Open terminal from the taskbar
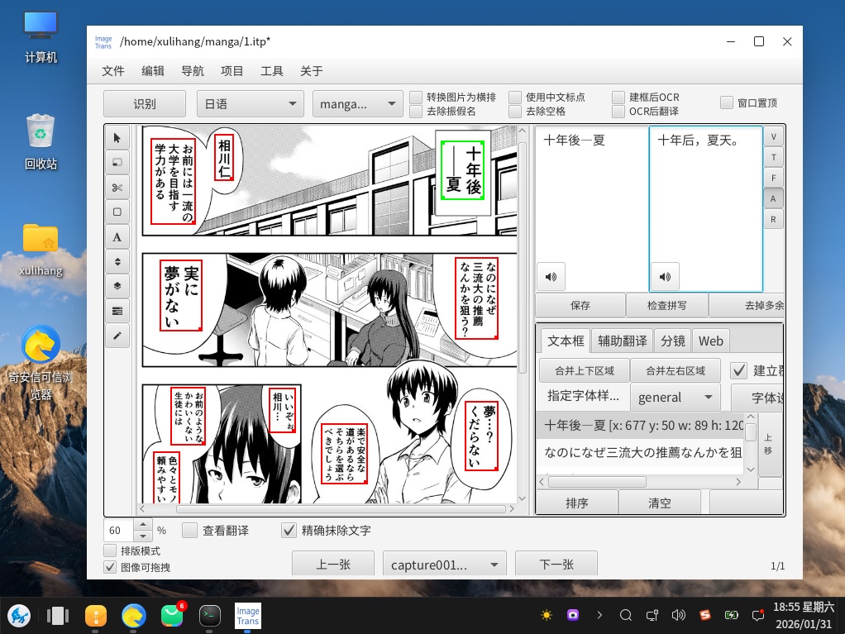845x634 pixels. (210, 615)
